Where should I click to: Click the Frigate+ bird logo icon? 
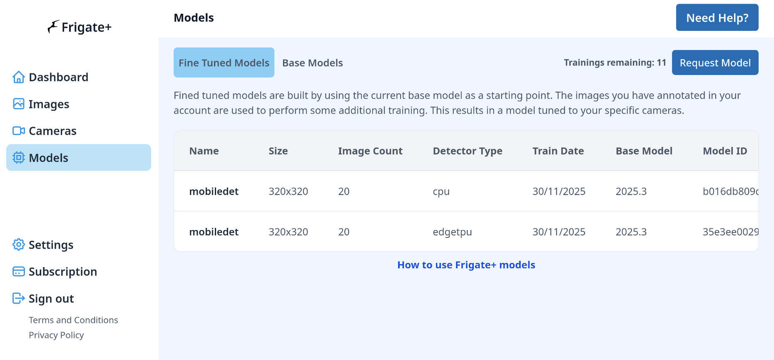(53, 27)
